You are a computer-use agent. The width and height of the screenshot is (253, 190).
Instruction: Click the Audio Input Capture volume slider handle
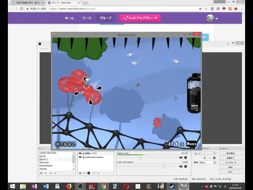coord(164,166)
